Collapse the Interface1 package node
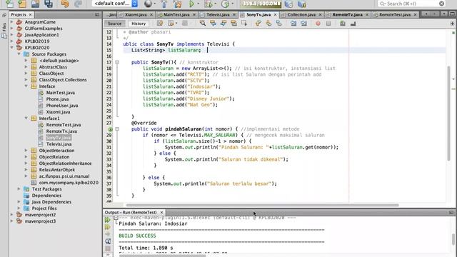457x257 pixels. (26, 119)
